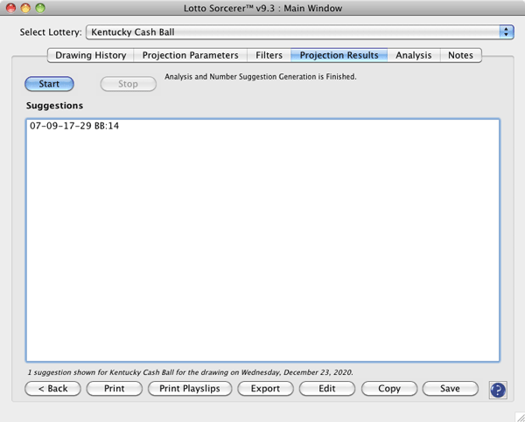
Task: Click the blue help question mark icon
Action: pyautogui.click(x=498, y=390)
